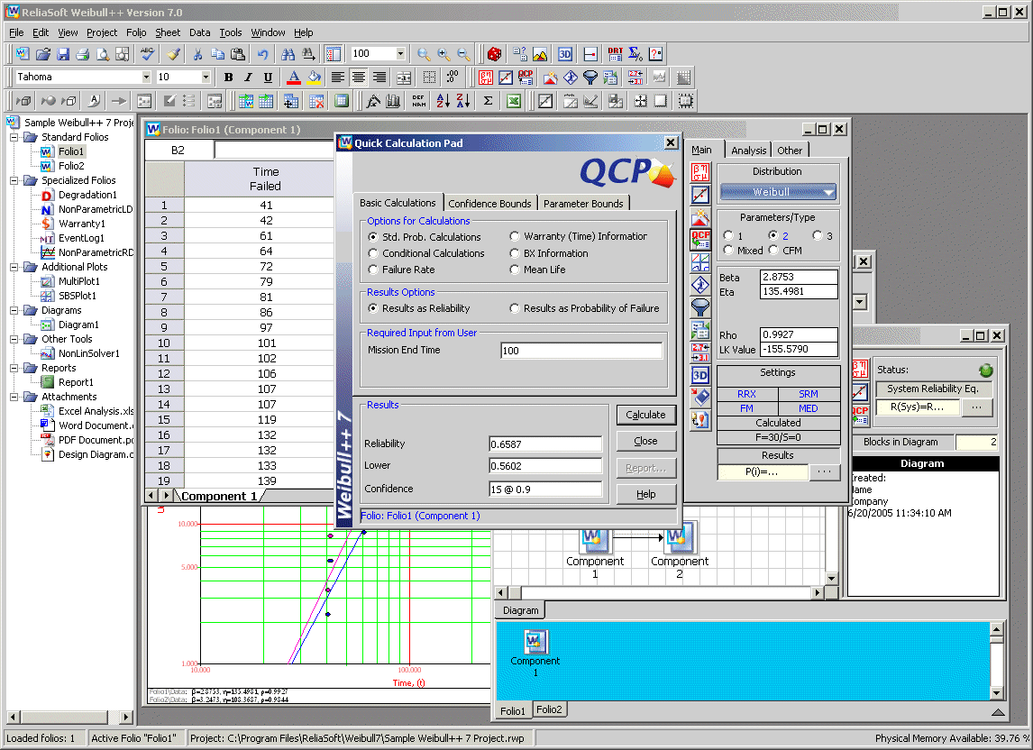The image size is (1033, 750).
Task: Click the funnel icon in Folio panel
Action: click(700, 307)
